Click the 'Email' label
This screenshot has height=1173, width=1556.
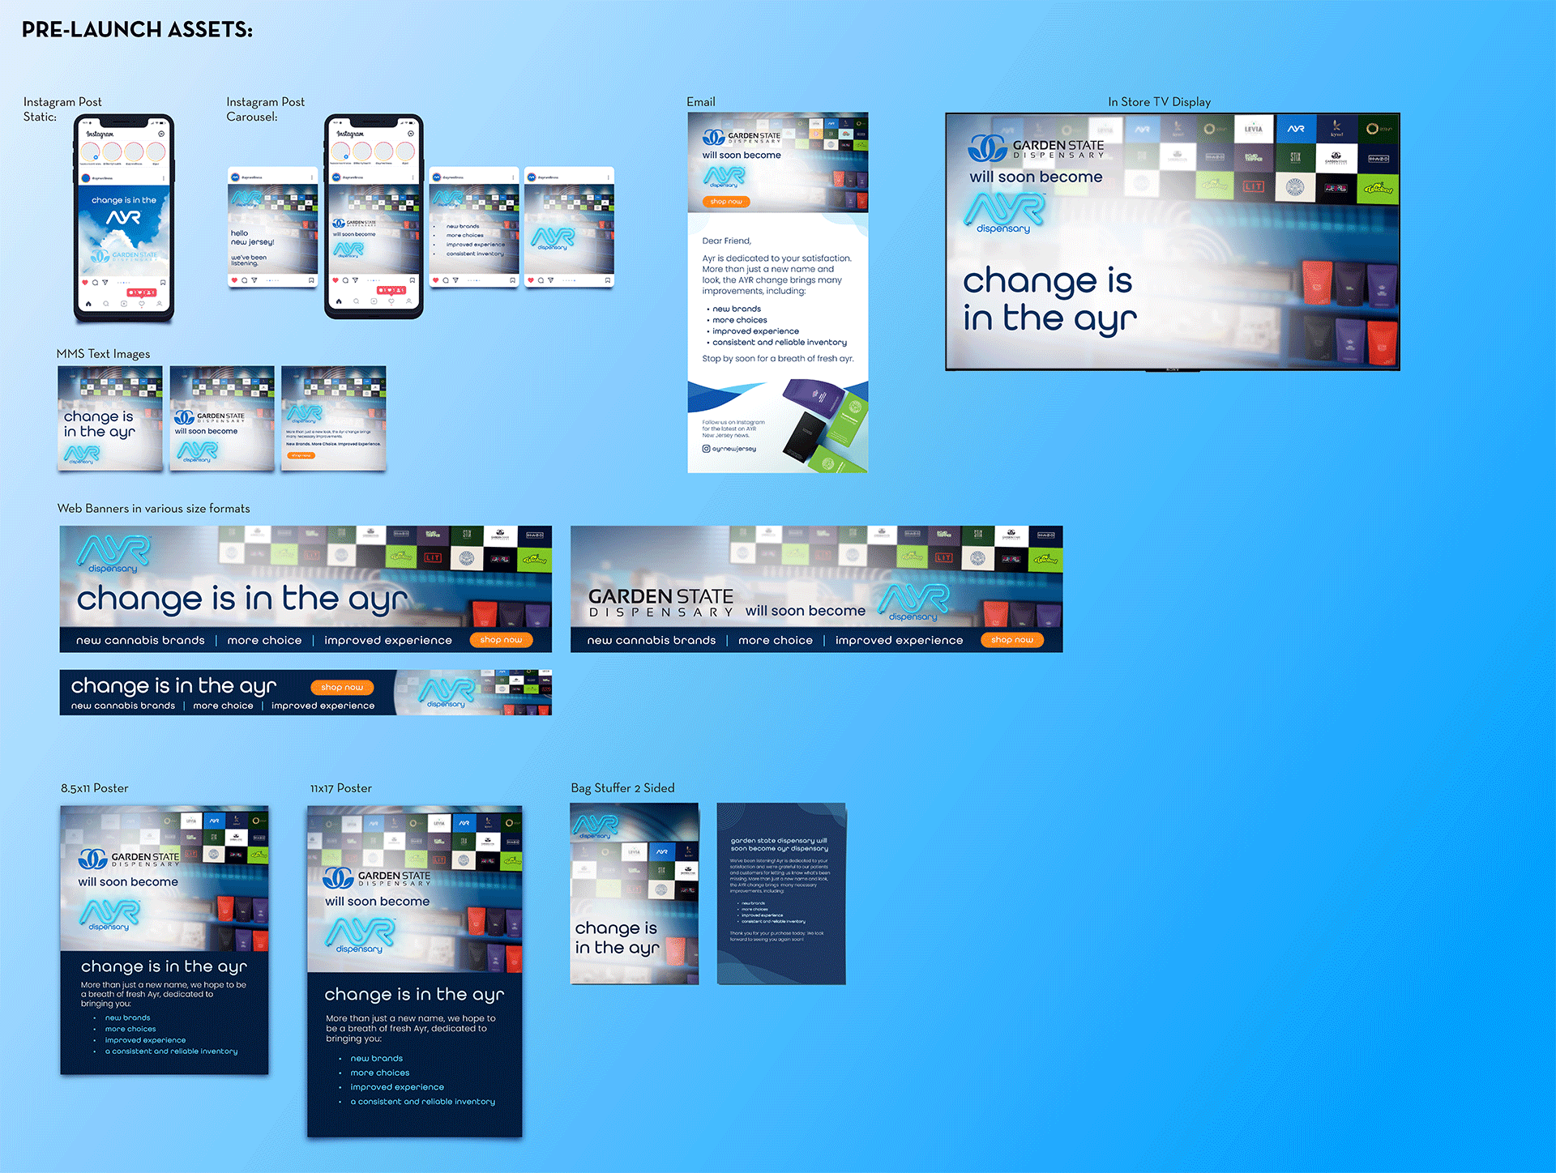point(701,102)
